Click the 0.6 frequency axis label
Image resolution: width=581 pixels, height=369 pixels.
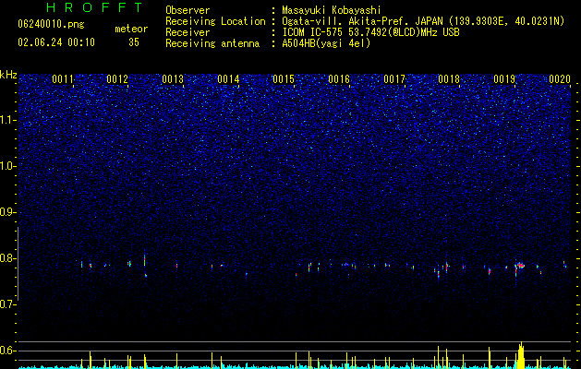(8, 351)
